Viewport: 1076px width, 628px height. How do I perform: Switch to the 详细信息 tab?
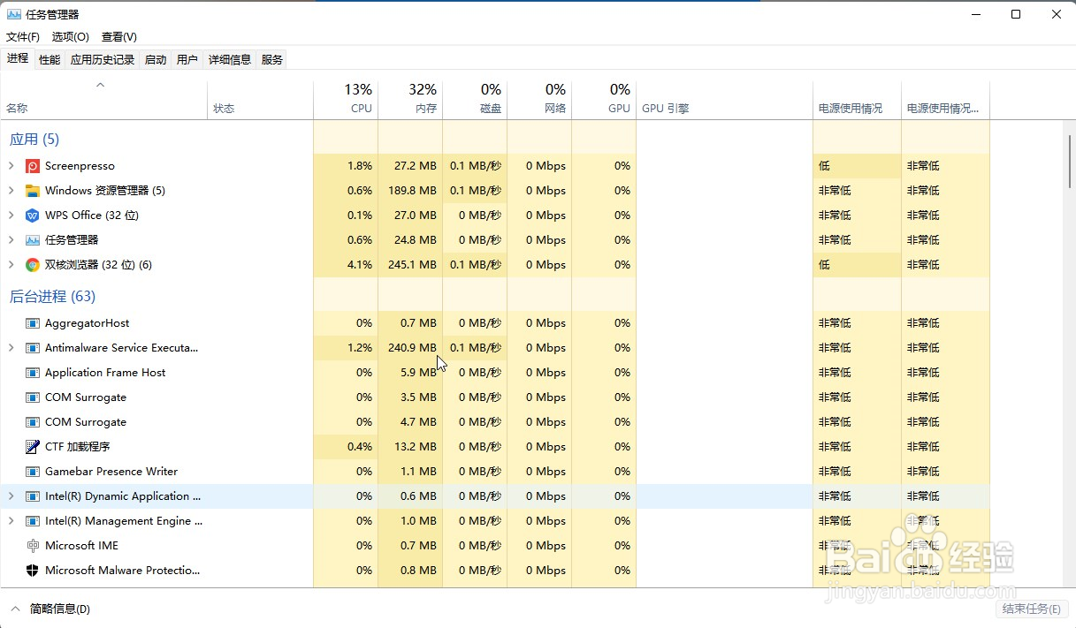point(230,59)
